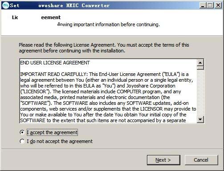Click the license scrollbar up arrow

tap(200, 63)
